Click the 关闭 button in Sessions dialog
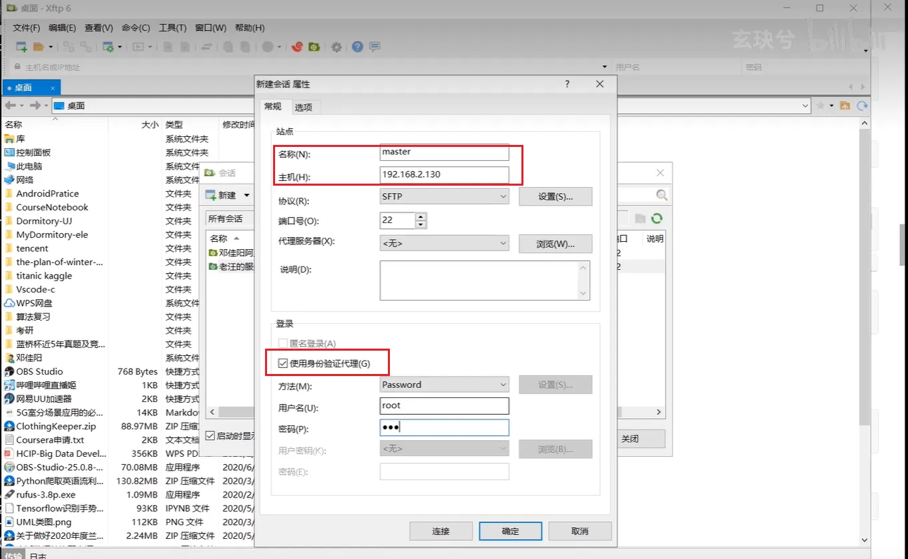 (630, 439)
